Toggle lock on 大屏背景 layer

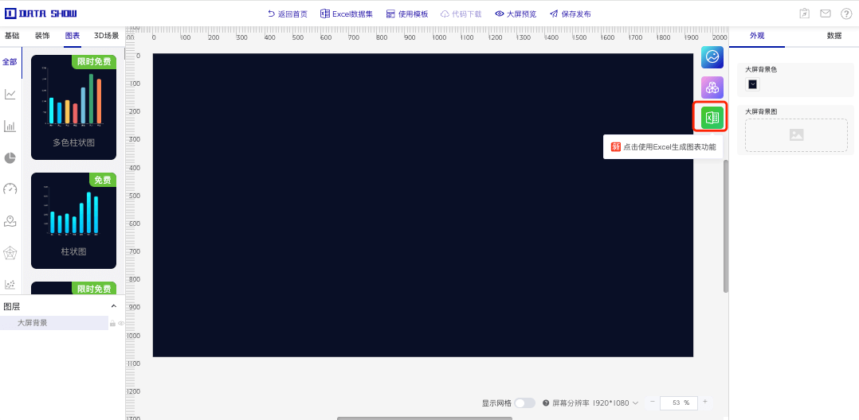click(112, 323)
